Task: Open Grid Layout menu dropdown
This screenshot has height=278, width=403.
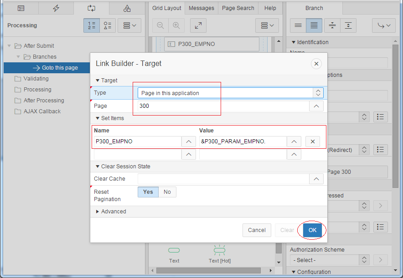Action: 267,25
